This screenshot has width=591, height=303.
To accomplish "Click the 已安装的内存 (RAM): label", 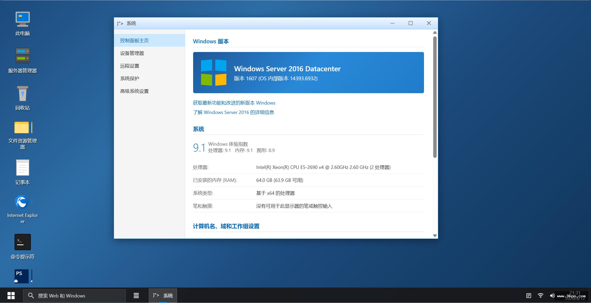I will 215,180.
